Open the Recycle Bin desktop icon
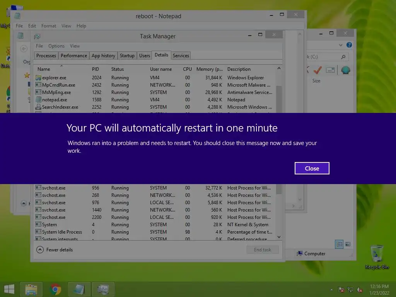Screen dimensions: 396x297 click(x=377, y=257)
